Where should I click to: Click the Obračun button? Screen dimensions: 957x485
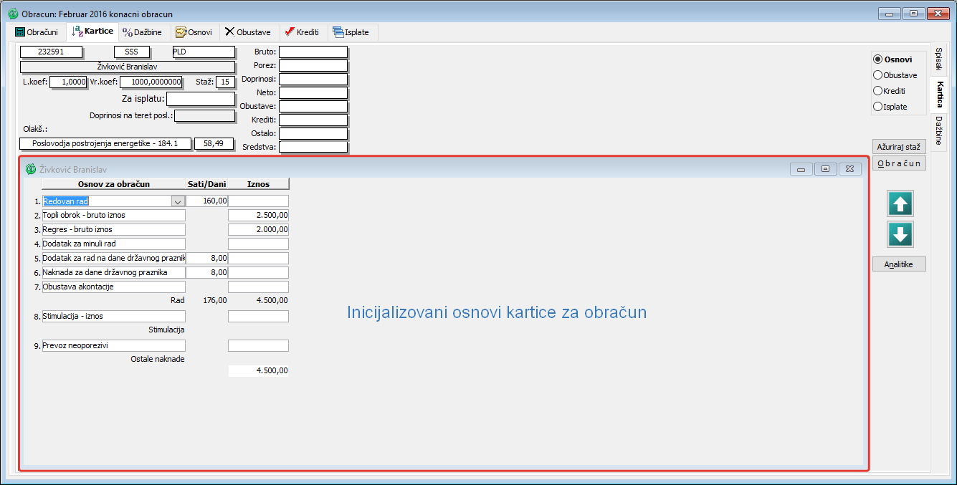point(899,164)
